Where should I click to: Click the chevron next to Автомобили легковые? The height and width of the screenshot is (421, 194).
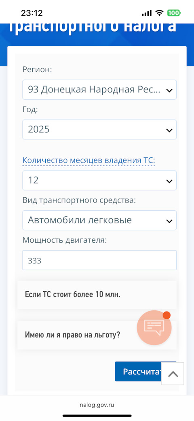(169, 221)
